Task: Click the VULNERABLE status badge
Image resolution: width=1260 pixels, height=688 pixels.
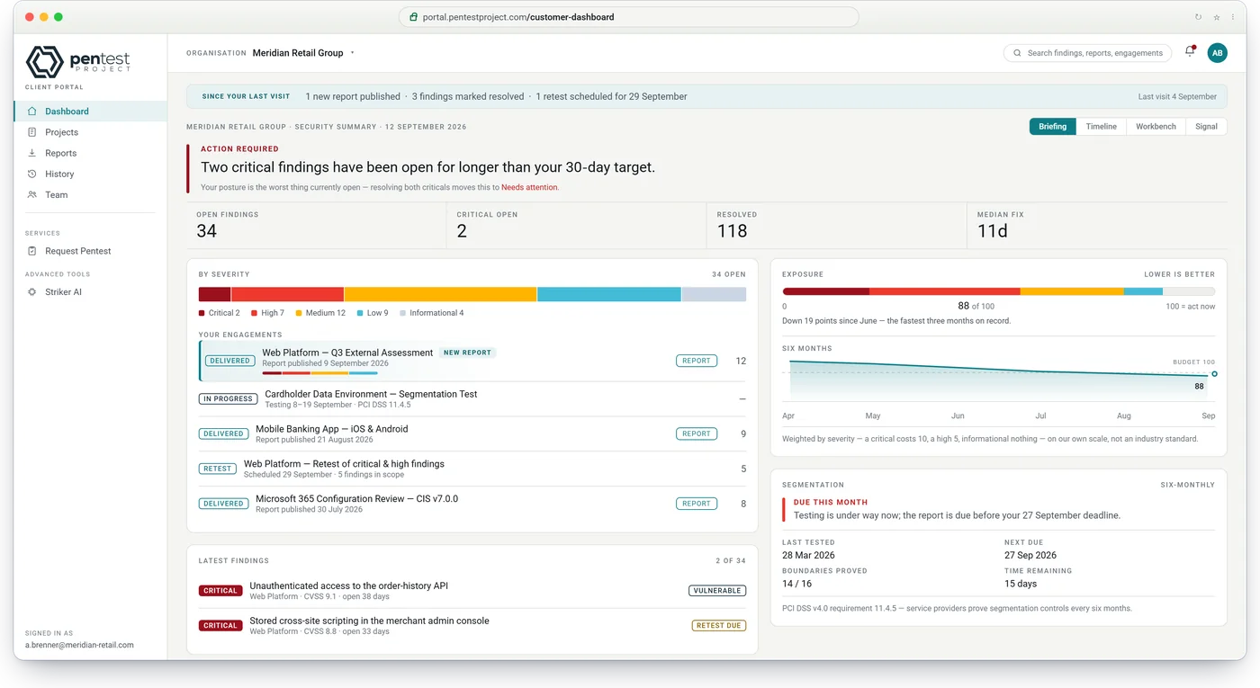Action: point(717,591)
